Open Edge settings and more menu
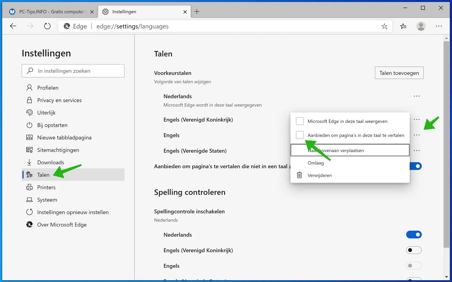 [x=439, y=26]
